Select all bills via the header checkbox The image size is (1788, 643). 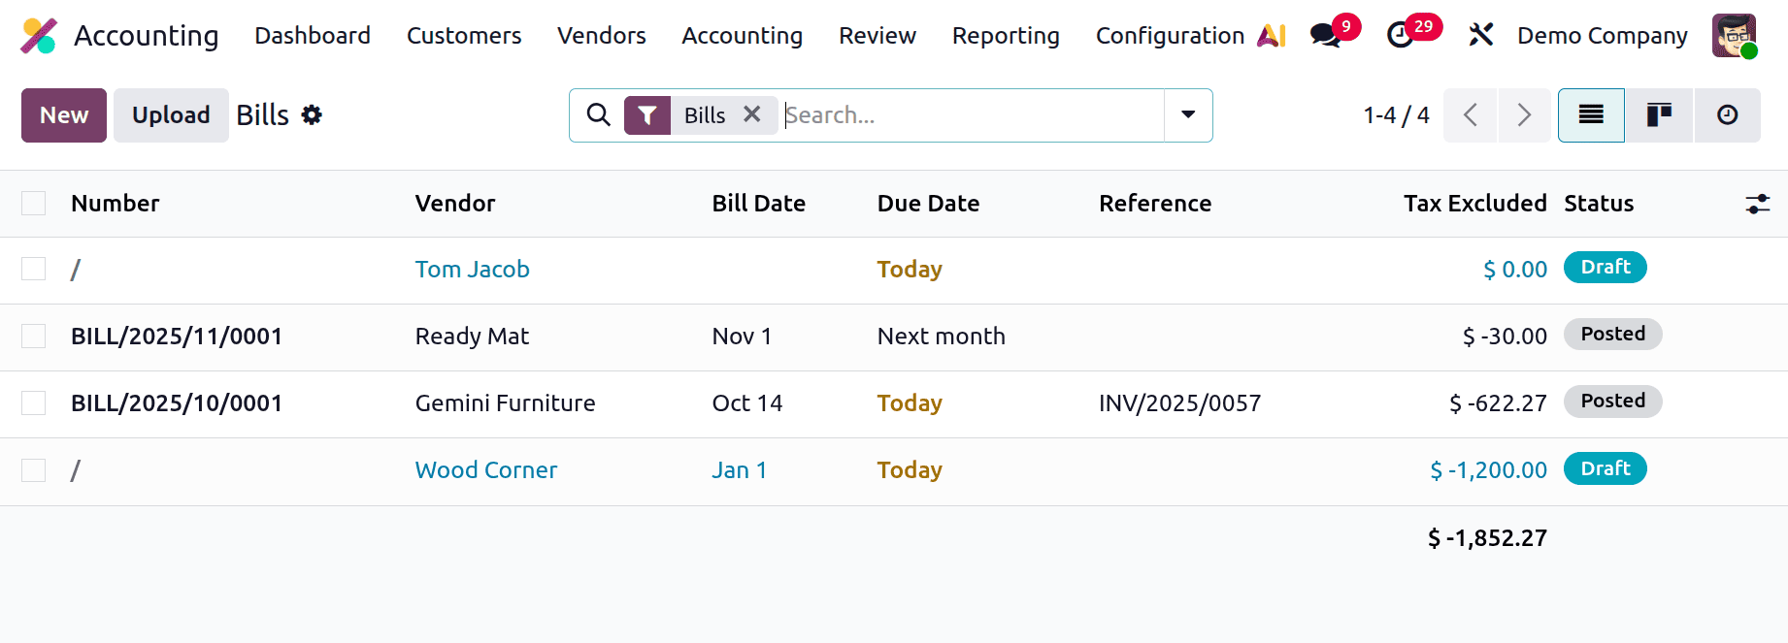pyautogui.click(x=33, y=203)
